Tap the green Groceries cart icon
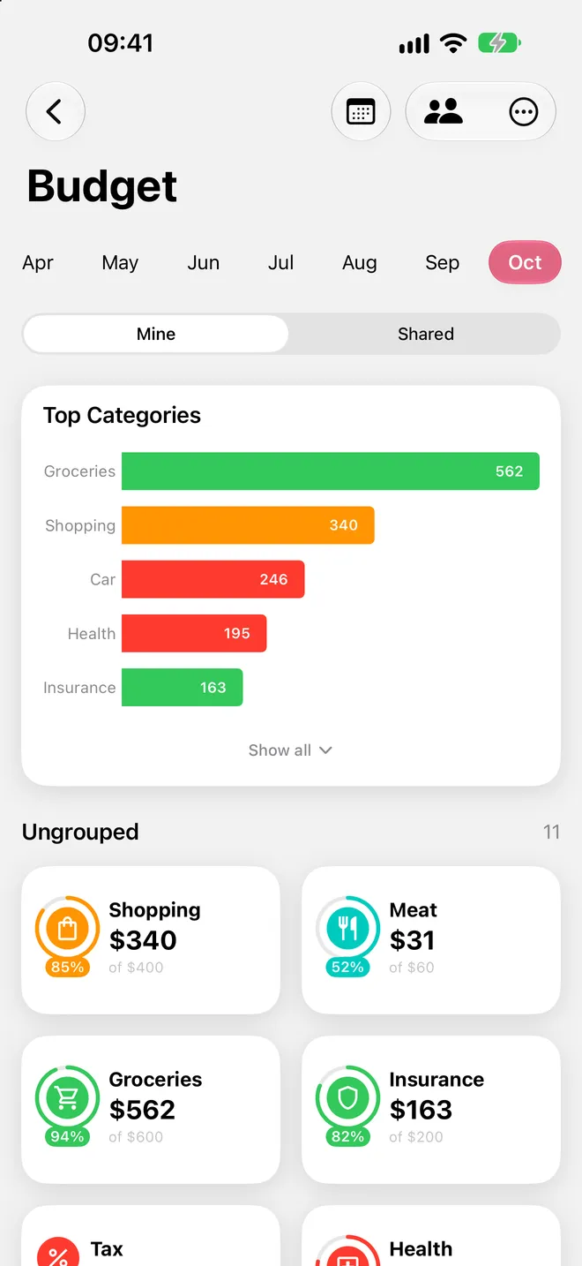This screenshot has width=582, height=1266. click(67, 1098)
